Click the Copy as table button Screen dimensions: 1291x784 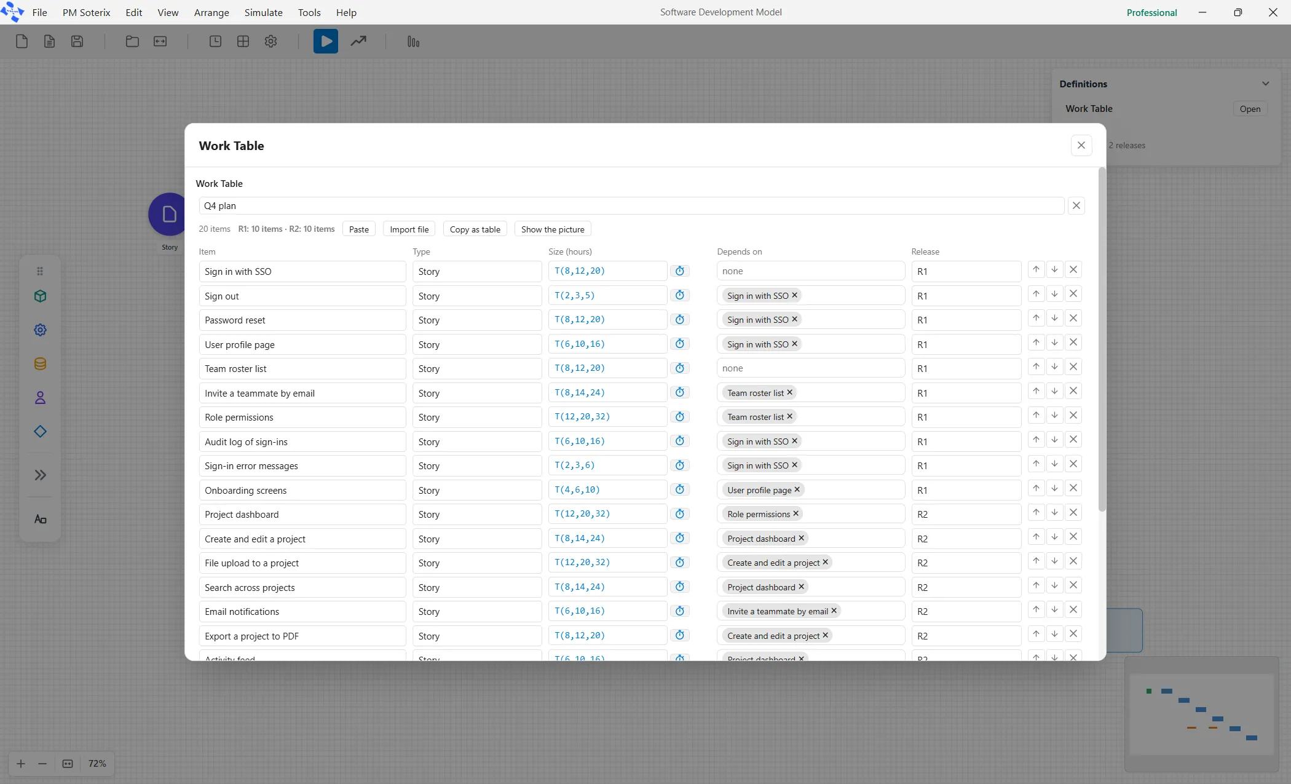[x=475, y=229]
